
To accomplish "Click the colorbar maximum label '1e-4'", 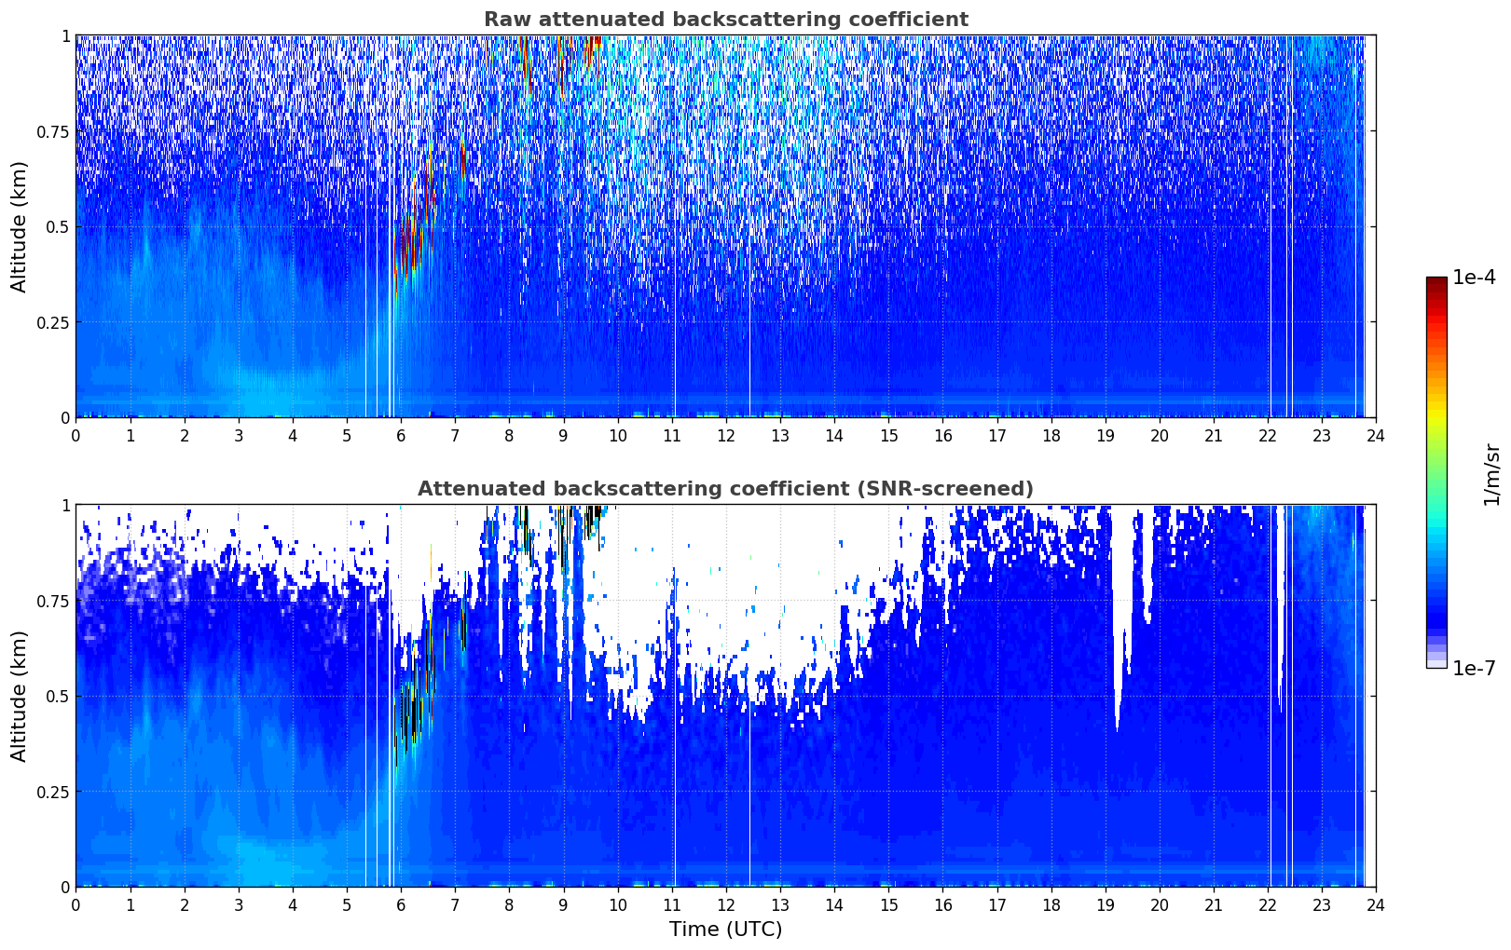I will pos(1474,278).
